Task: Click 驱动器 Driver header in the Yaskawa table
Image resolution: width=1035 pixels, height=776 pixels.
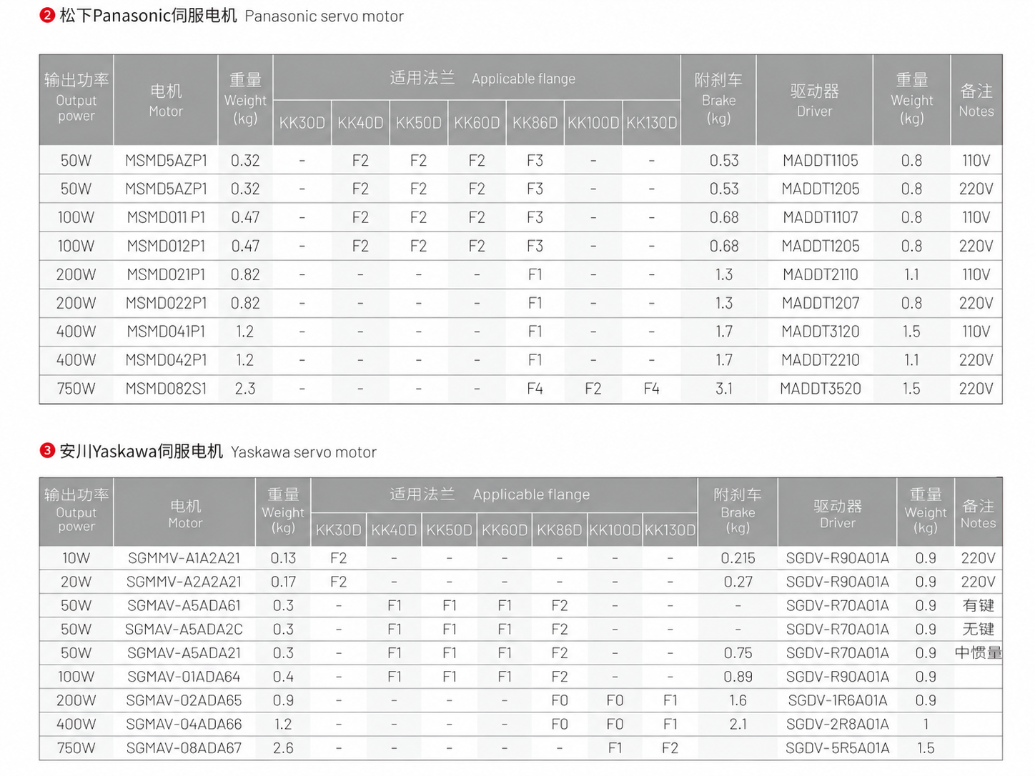Action: pos(838,514)
